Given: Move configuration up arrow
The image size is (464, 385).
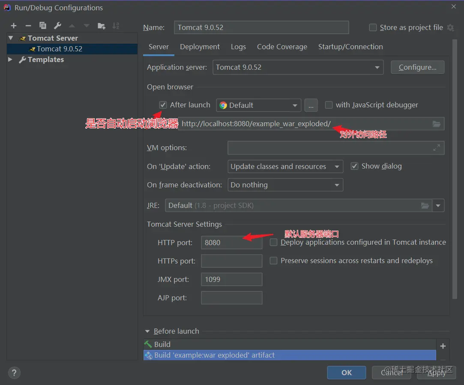Looking at the screenshot, I should [x=72, y=26].
